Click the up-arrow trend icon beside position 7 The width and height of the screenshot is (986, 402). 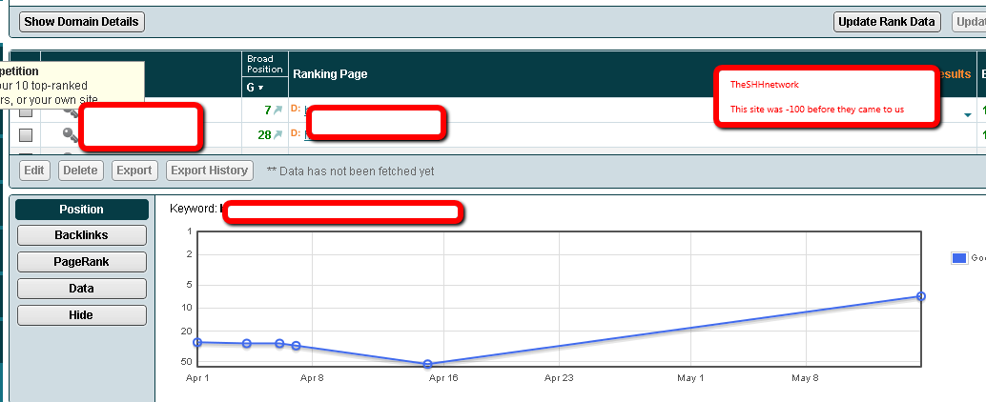click(277, 111)
